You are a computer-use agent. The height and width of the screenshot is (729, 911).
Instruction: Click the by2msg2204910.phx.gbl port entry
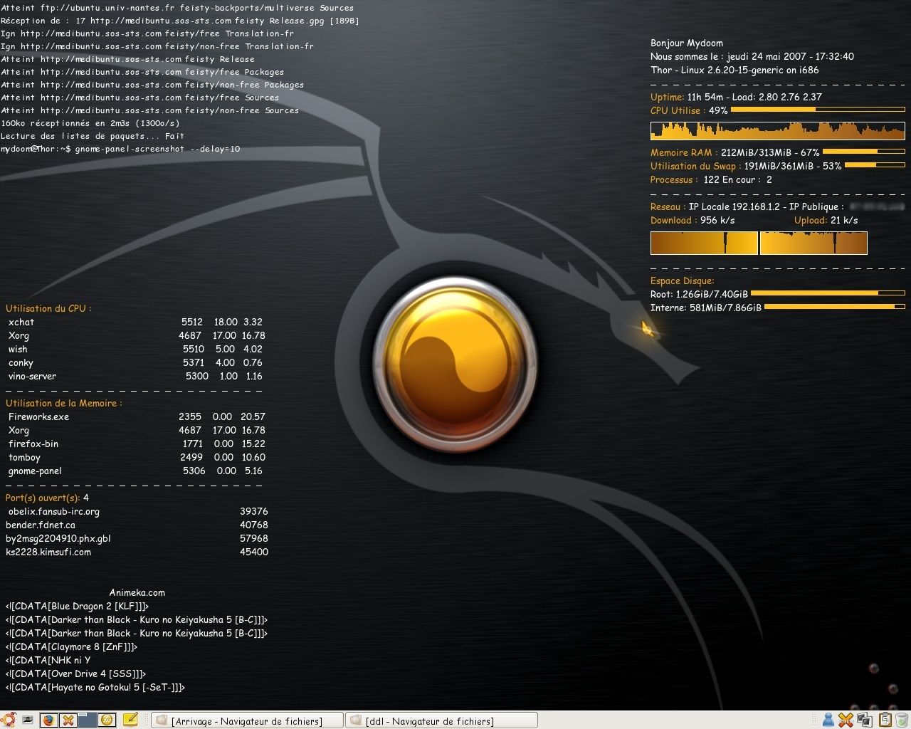pyautogui.click(x=137, y=538)
